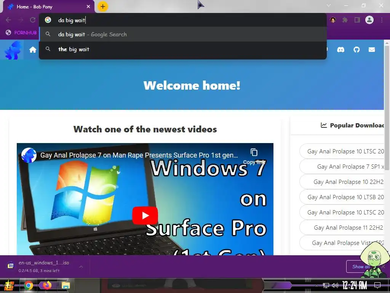Open the video title ending 'Surface Pro 1st gen...'
Screen dimensions: 390x293
(139, 155)
